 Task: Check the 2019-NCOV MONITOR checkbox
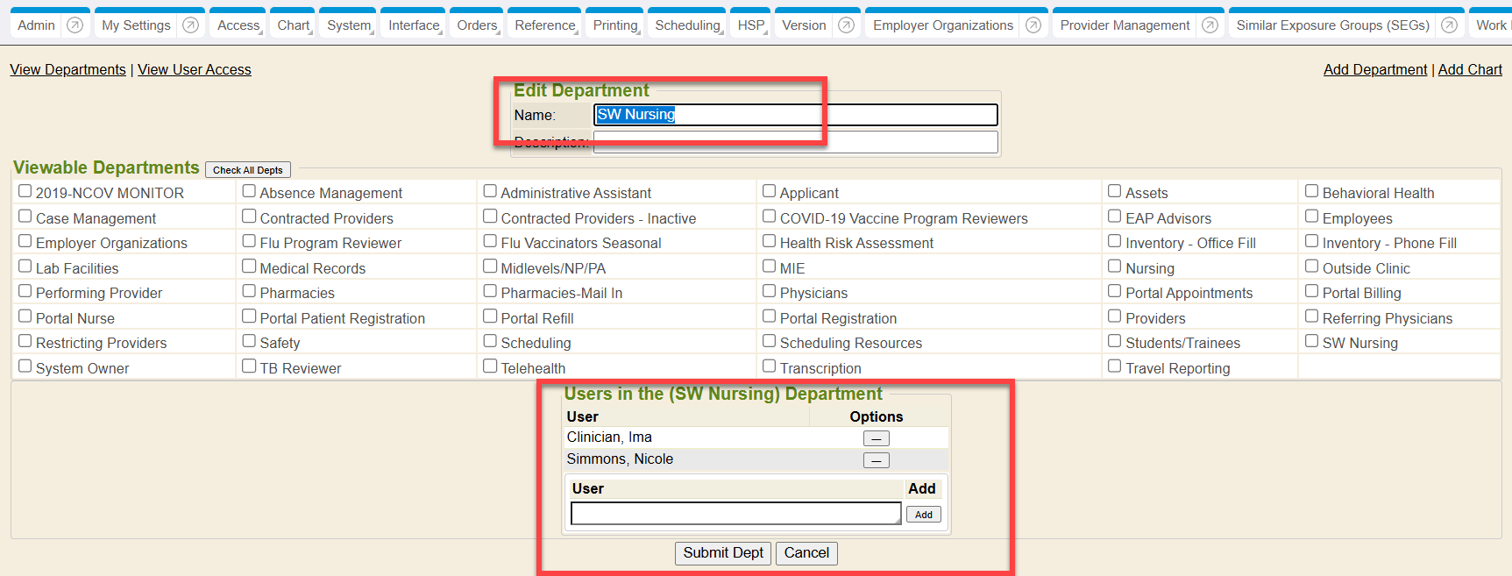tap(25, 191)
